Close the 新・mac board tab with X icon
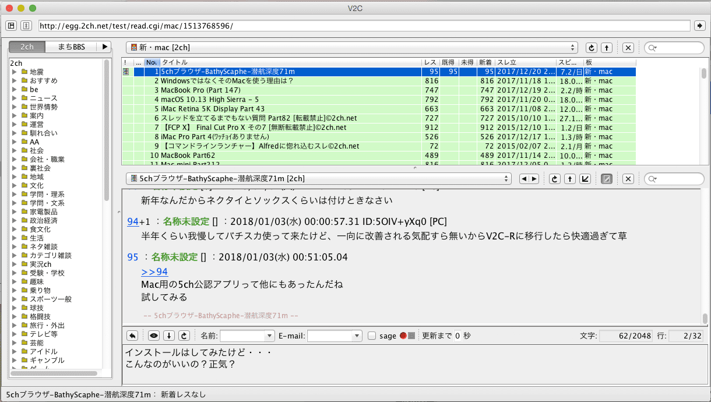The height and width of the screenshot is (402, 711). (x=628, y=48)
